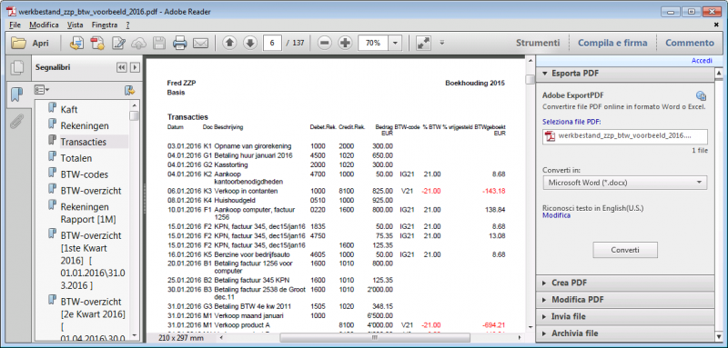Open the Vista menu
The width and height of the screenshot is (728, 348).
click(76, 25)
